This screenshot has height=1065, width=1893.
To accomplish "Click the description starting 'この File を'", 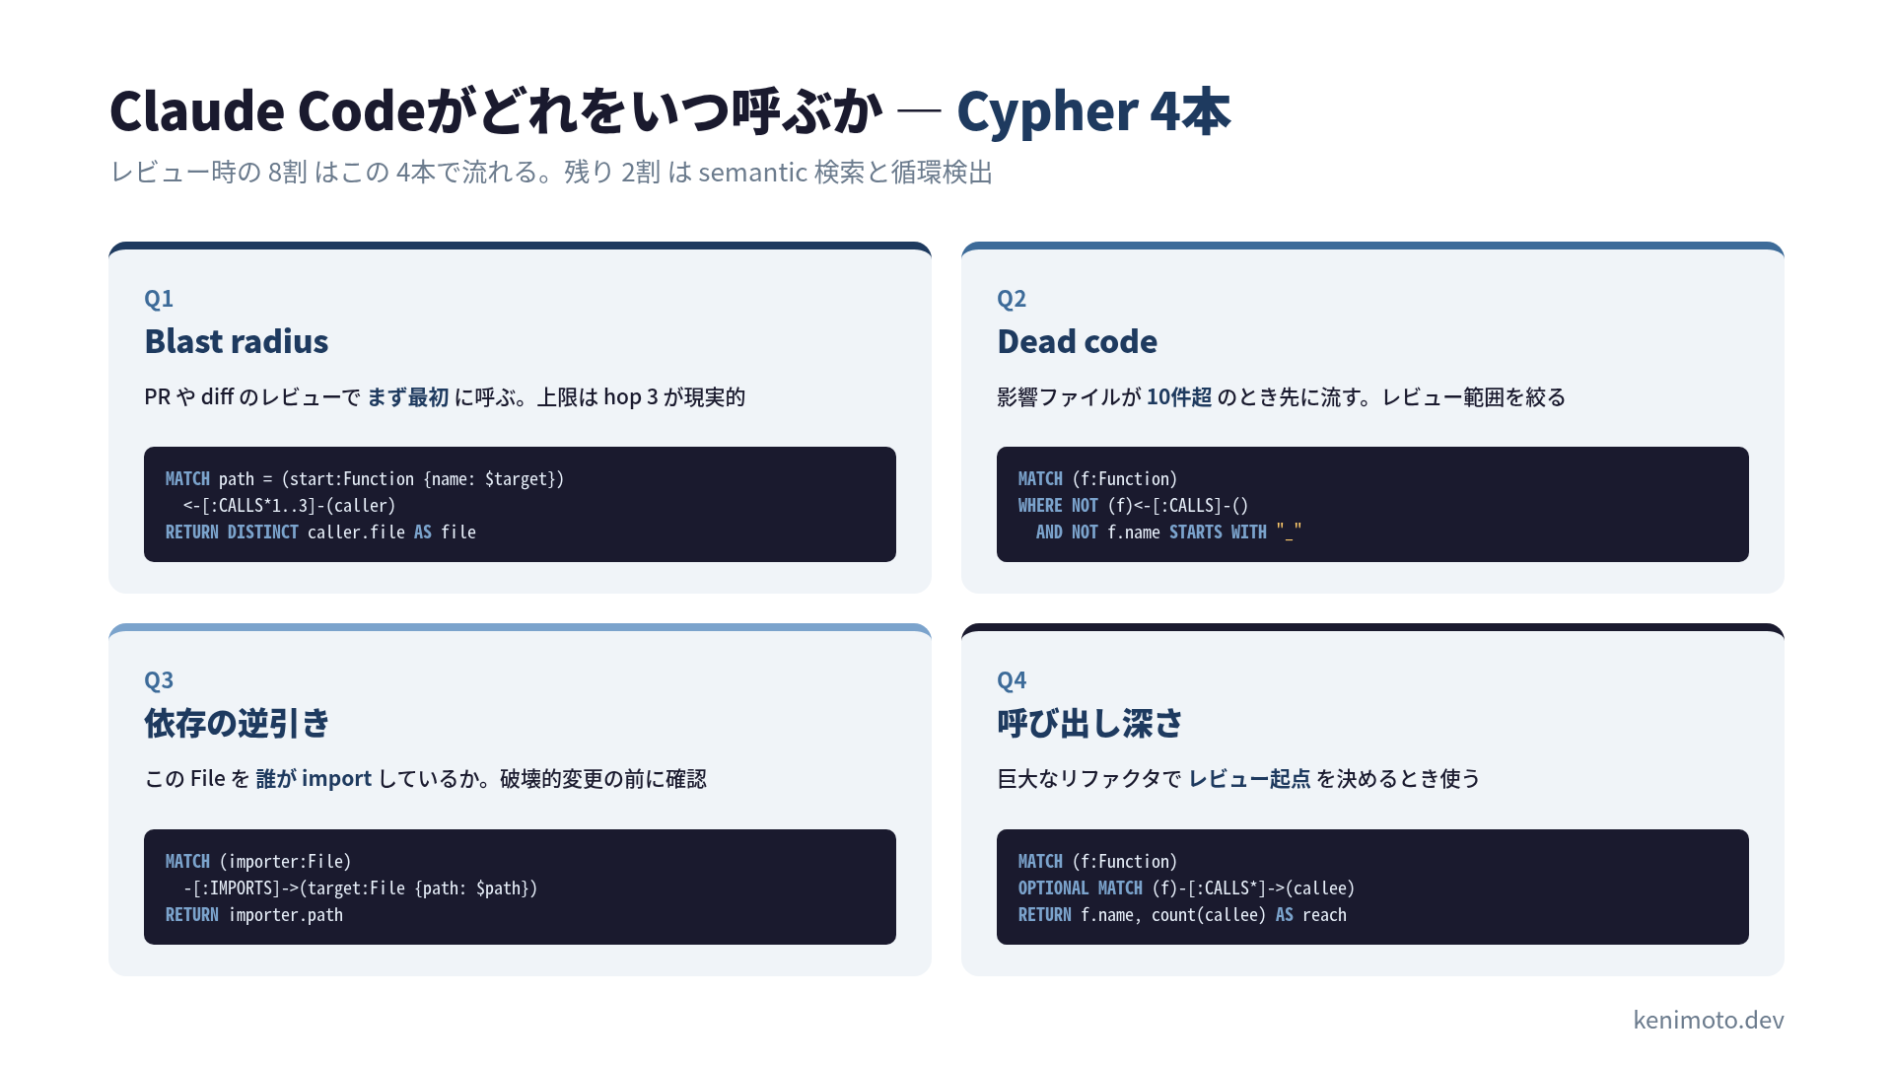I will point(425,779).
